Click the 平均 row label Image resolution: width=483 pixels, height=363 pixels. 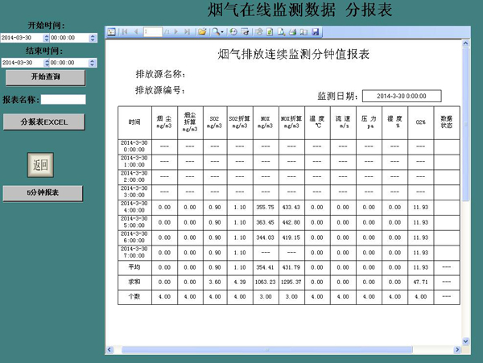point(134,267)
